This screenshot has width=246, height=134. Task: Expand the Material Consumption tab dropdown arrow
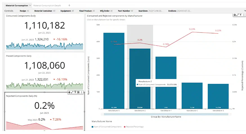coord(30,6)
